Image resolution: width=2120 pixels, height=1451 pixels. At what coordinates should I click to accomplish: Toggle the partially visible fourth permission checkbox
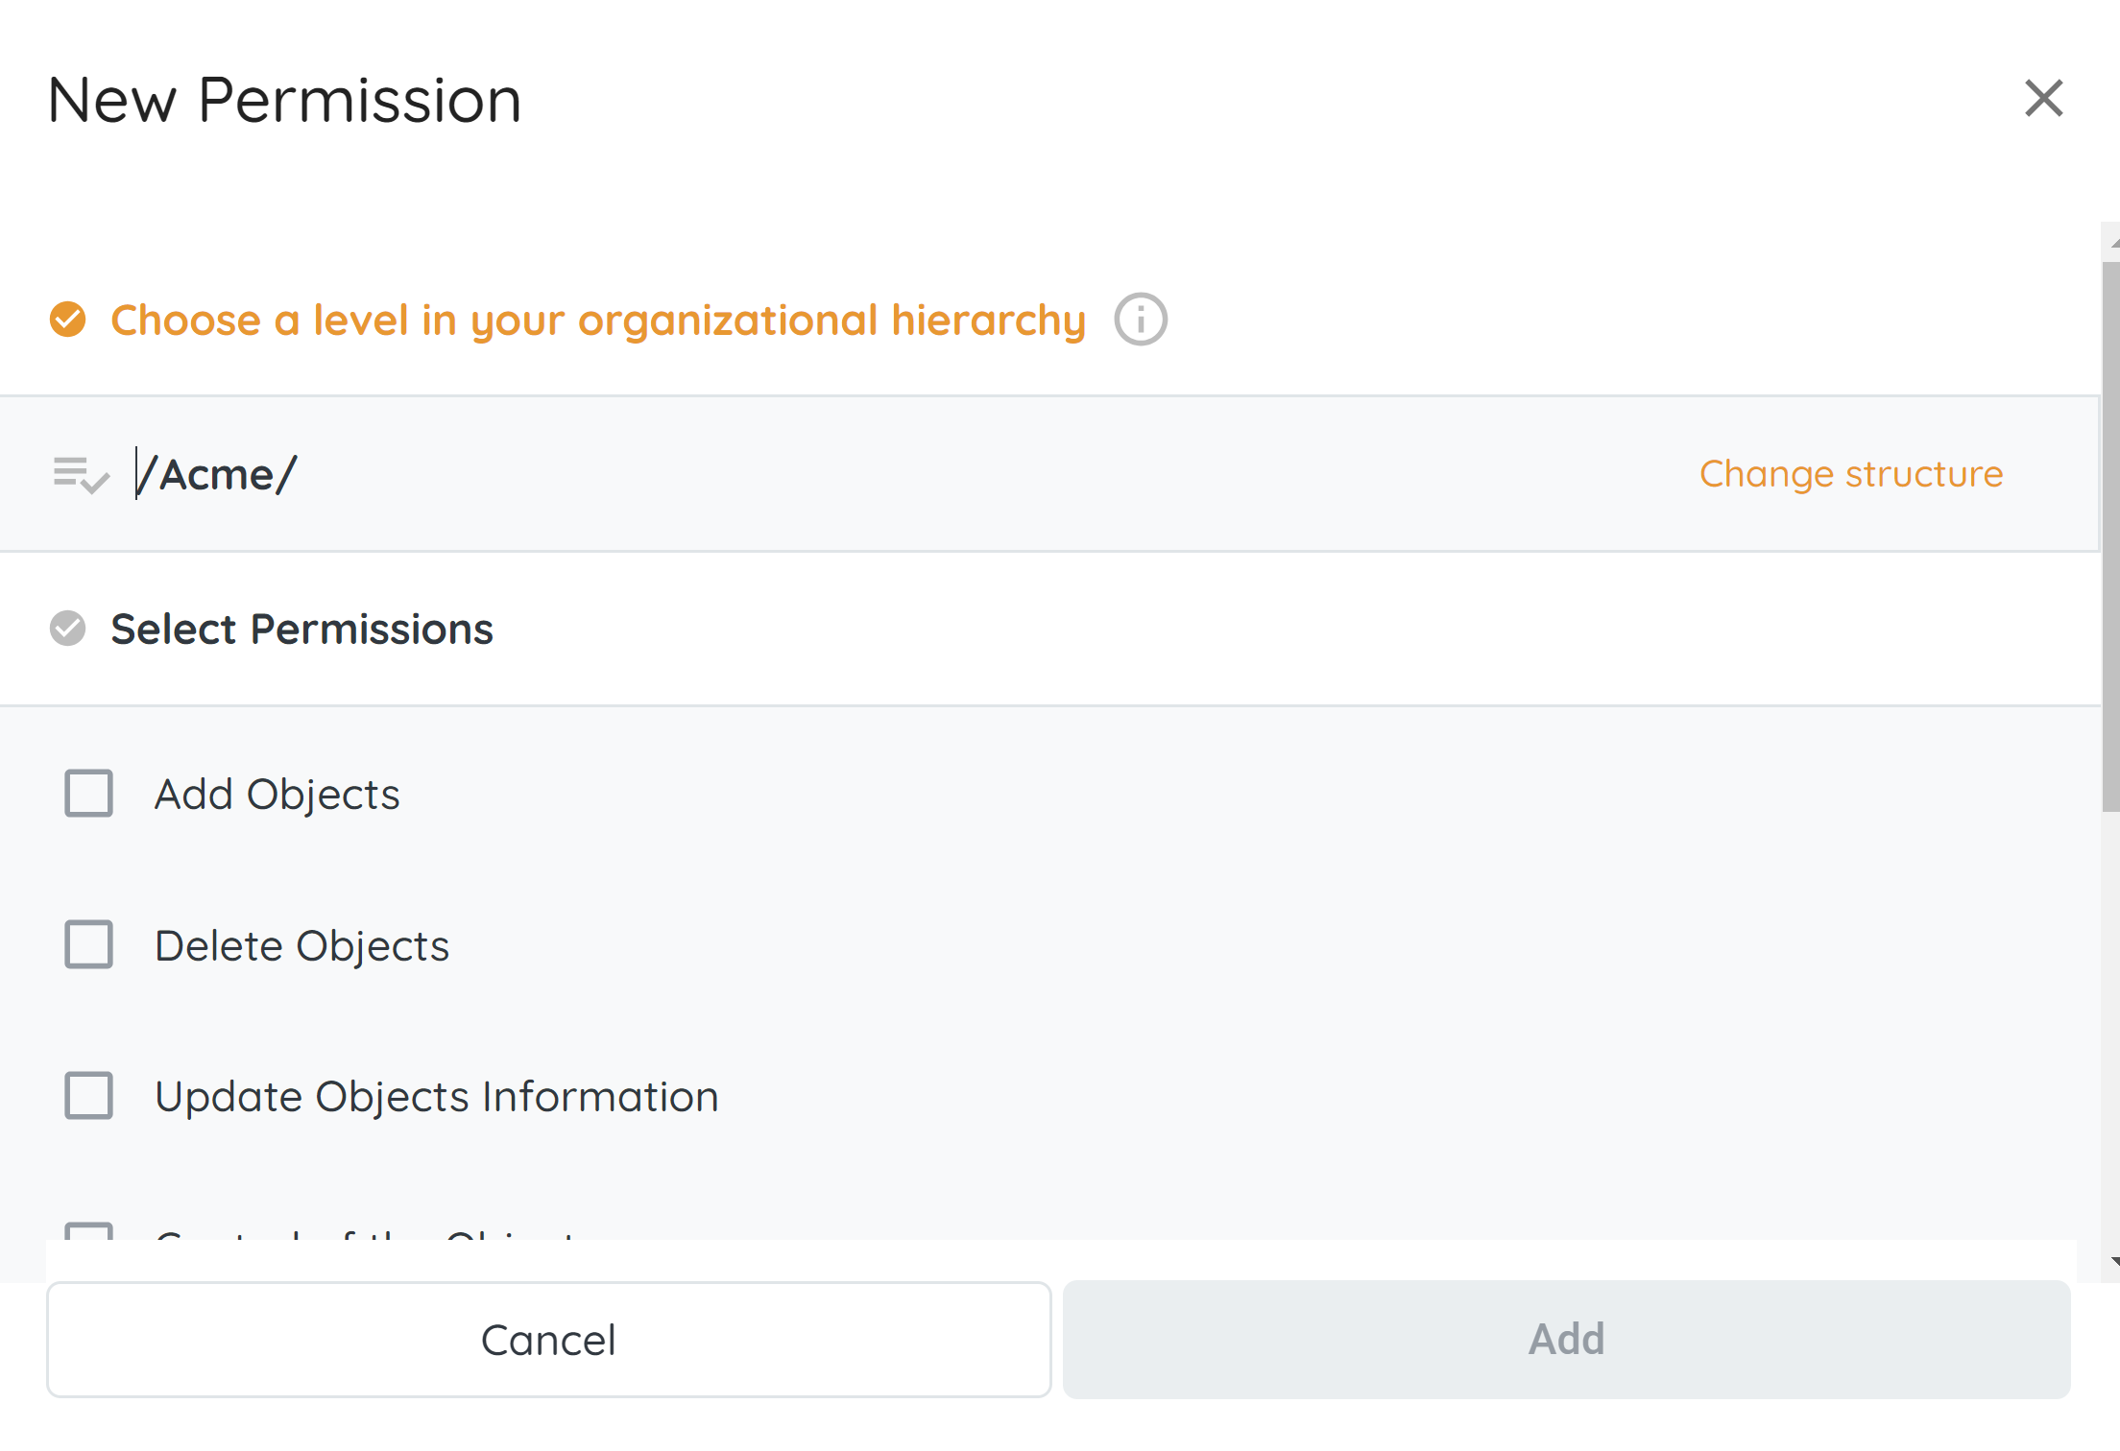tap(89, 1231)
